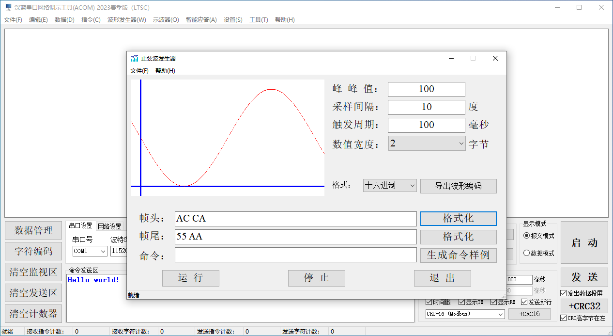This screenshot has height=336, width=613.
Task: Click the 字符编码 button
Action: [x=33, y=251]
